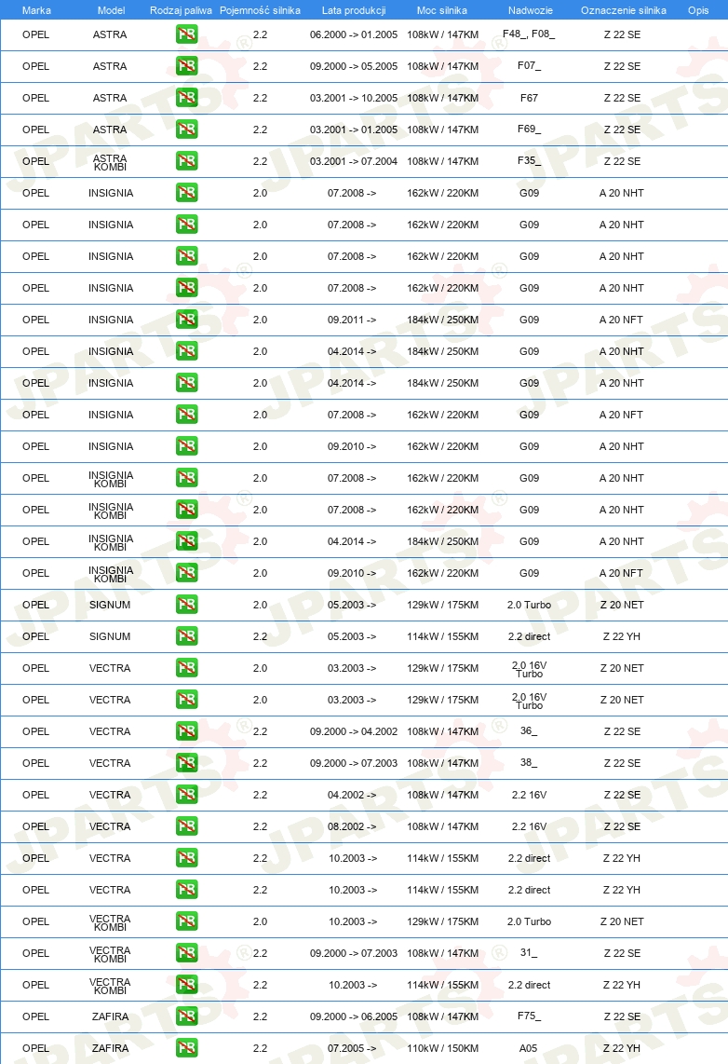Select the body code cell F48_, F08_
This screenshot has width=728, height=1064.
coord(529,34)
